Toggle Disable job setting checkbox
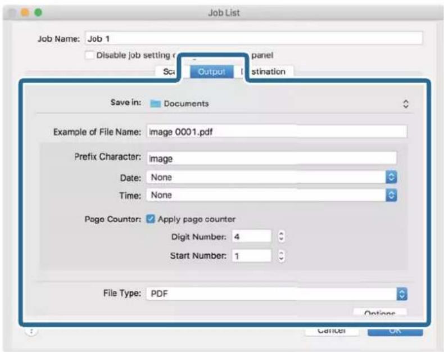444x352 pixels. pos(89,55)
